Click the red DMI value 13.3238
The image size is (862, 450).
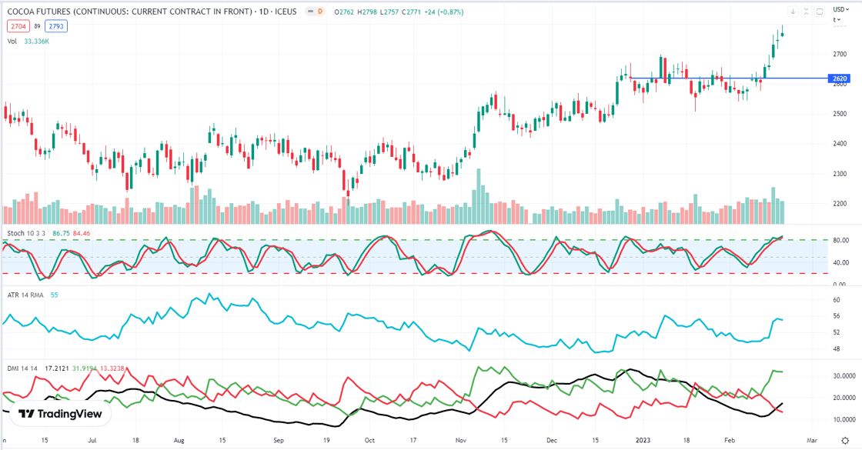(x=112, y=368)
